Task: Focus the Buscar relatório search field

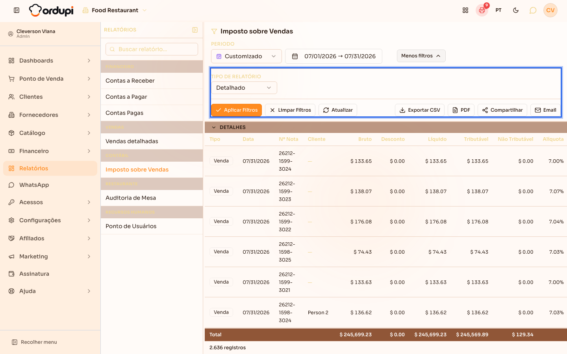Action: click(152, 49)
